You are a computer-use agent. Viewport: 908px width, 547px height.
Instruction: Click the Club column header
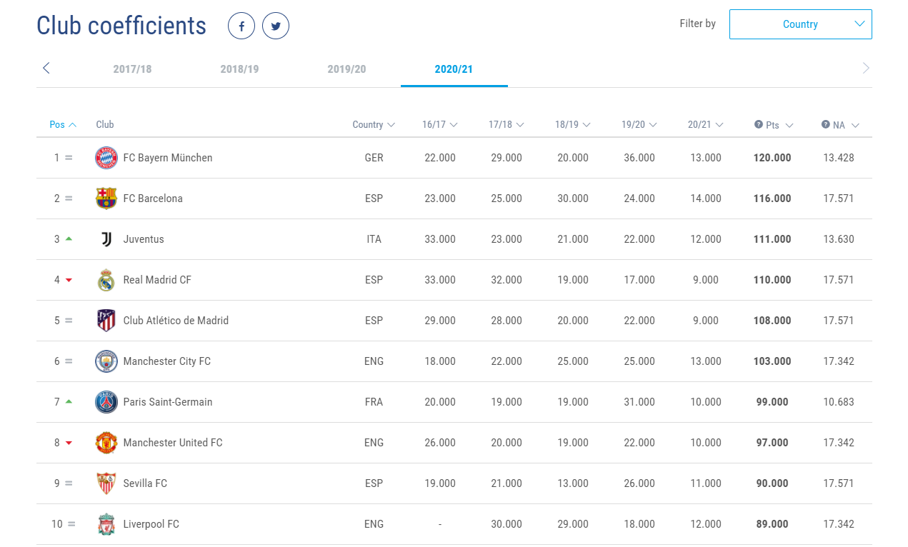pos(105,125)
